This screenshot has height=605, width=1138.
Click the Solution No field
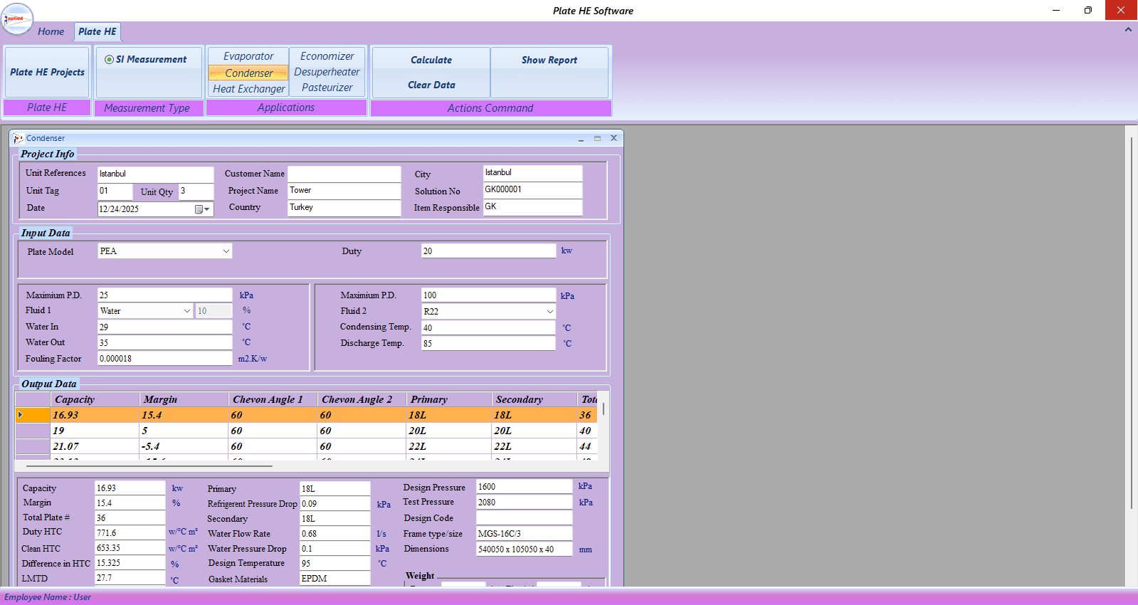tap(532, 190)
